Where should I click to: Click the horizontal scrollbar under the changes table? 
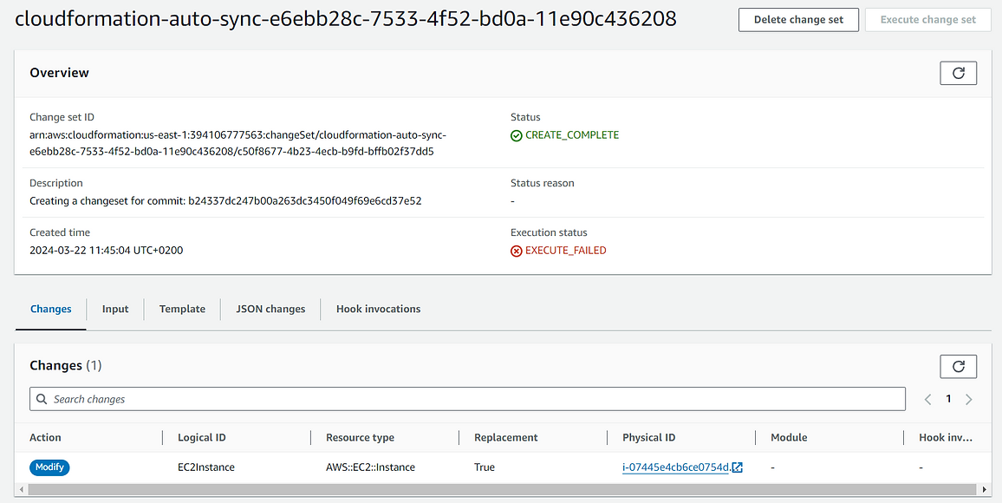point(500,489)
